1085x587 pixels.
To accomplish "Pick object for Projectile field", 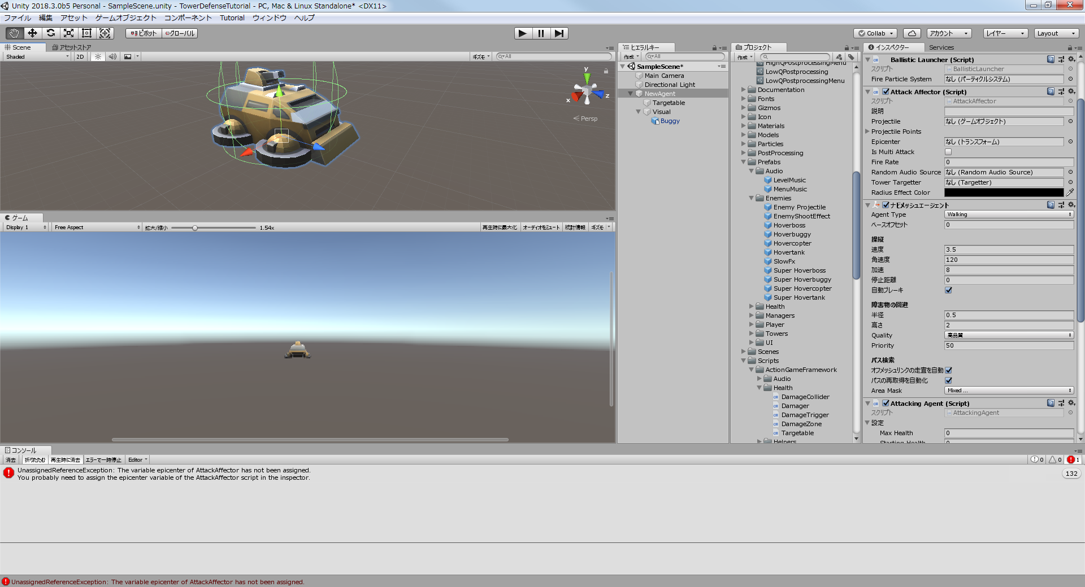I will coord(1070,121).
